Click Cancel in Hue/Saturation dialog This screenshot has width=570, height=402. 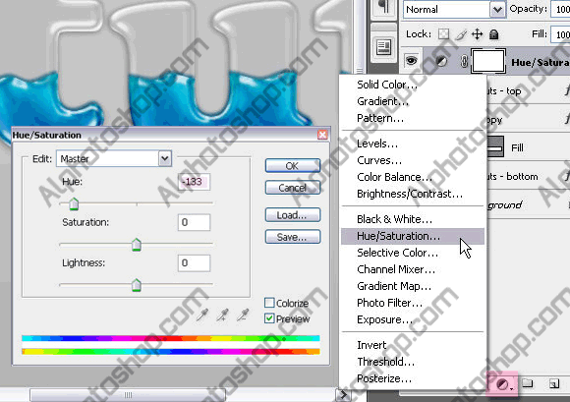[293, 188]
